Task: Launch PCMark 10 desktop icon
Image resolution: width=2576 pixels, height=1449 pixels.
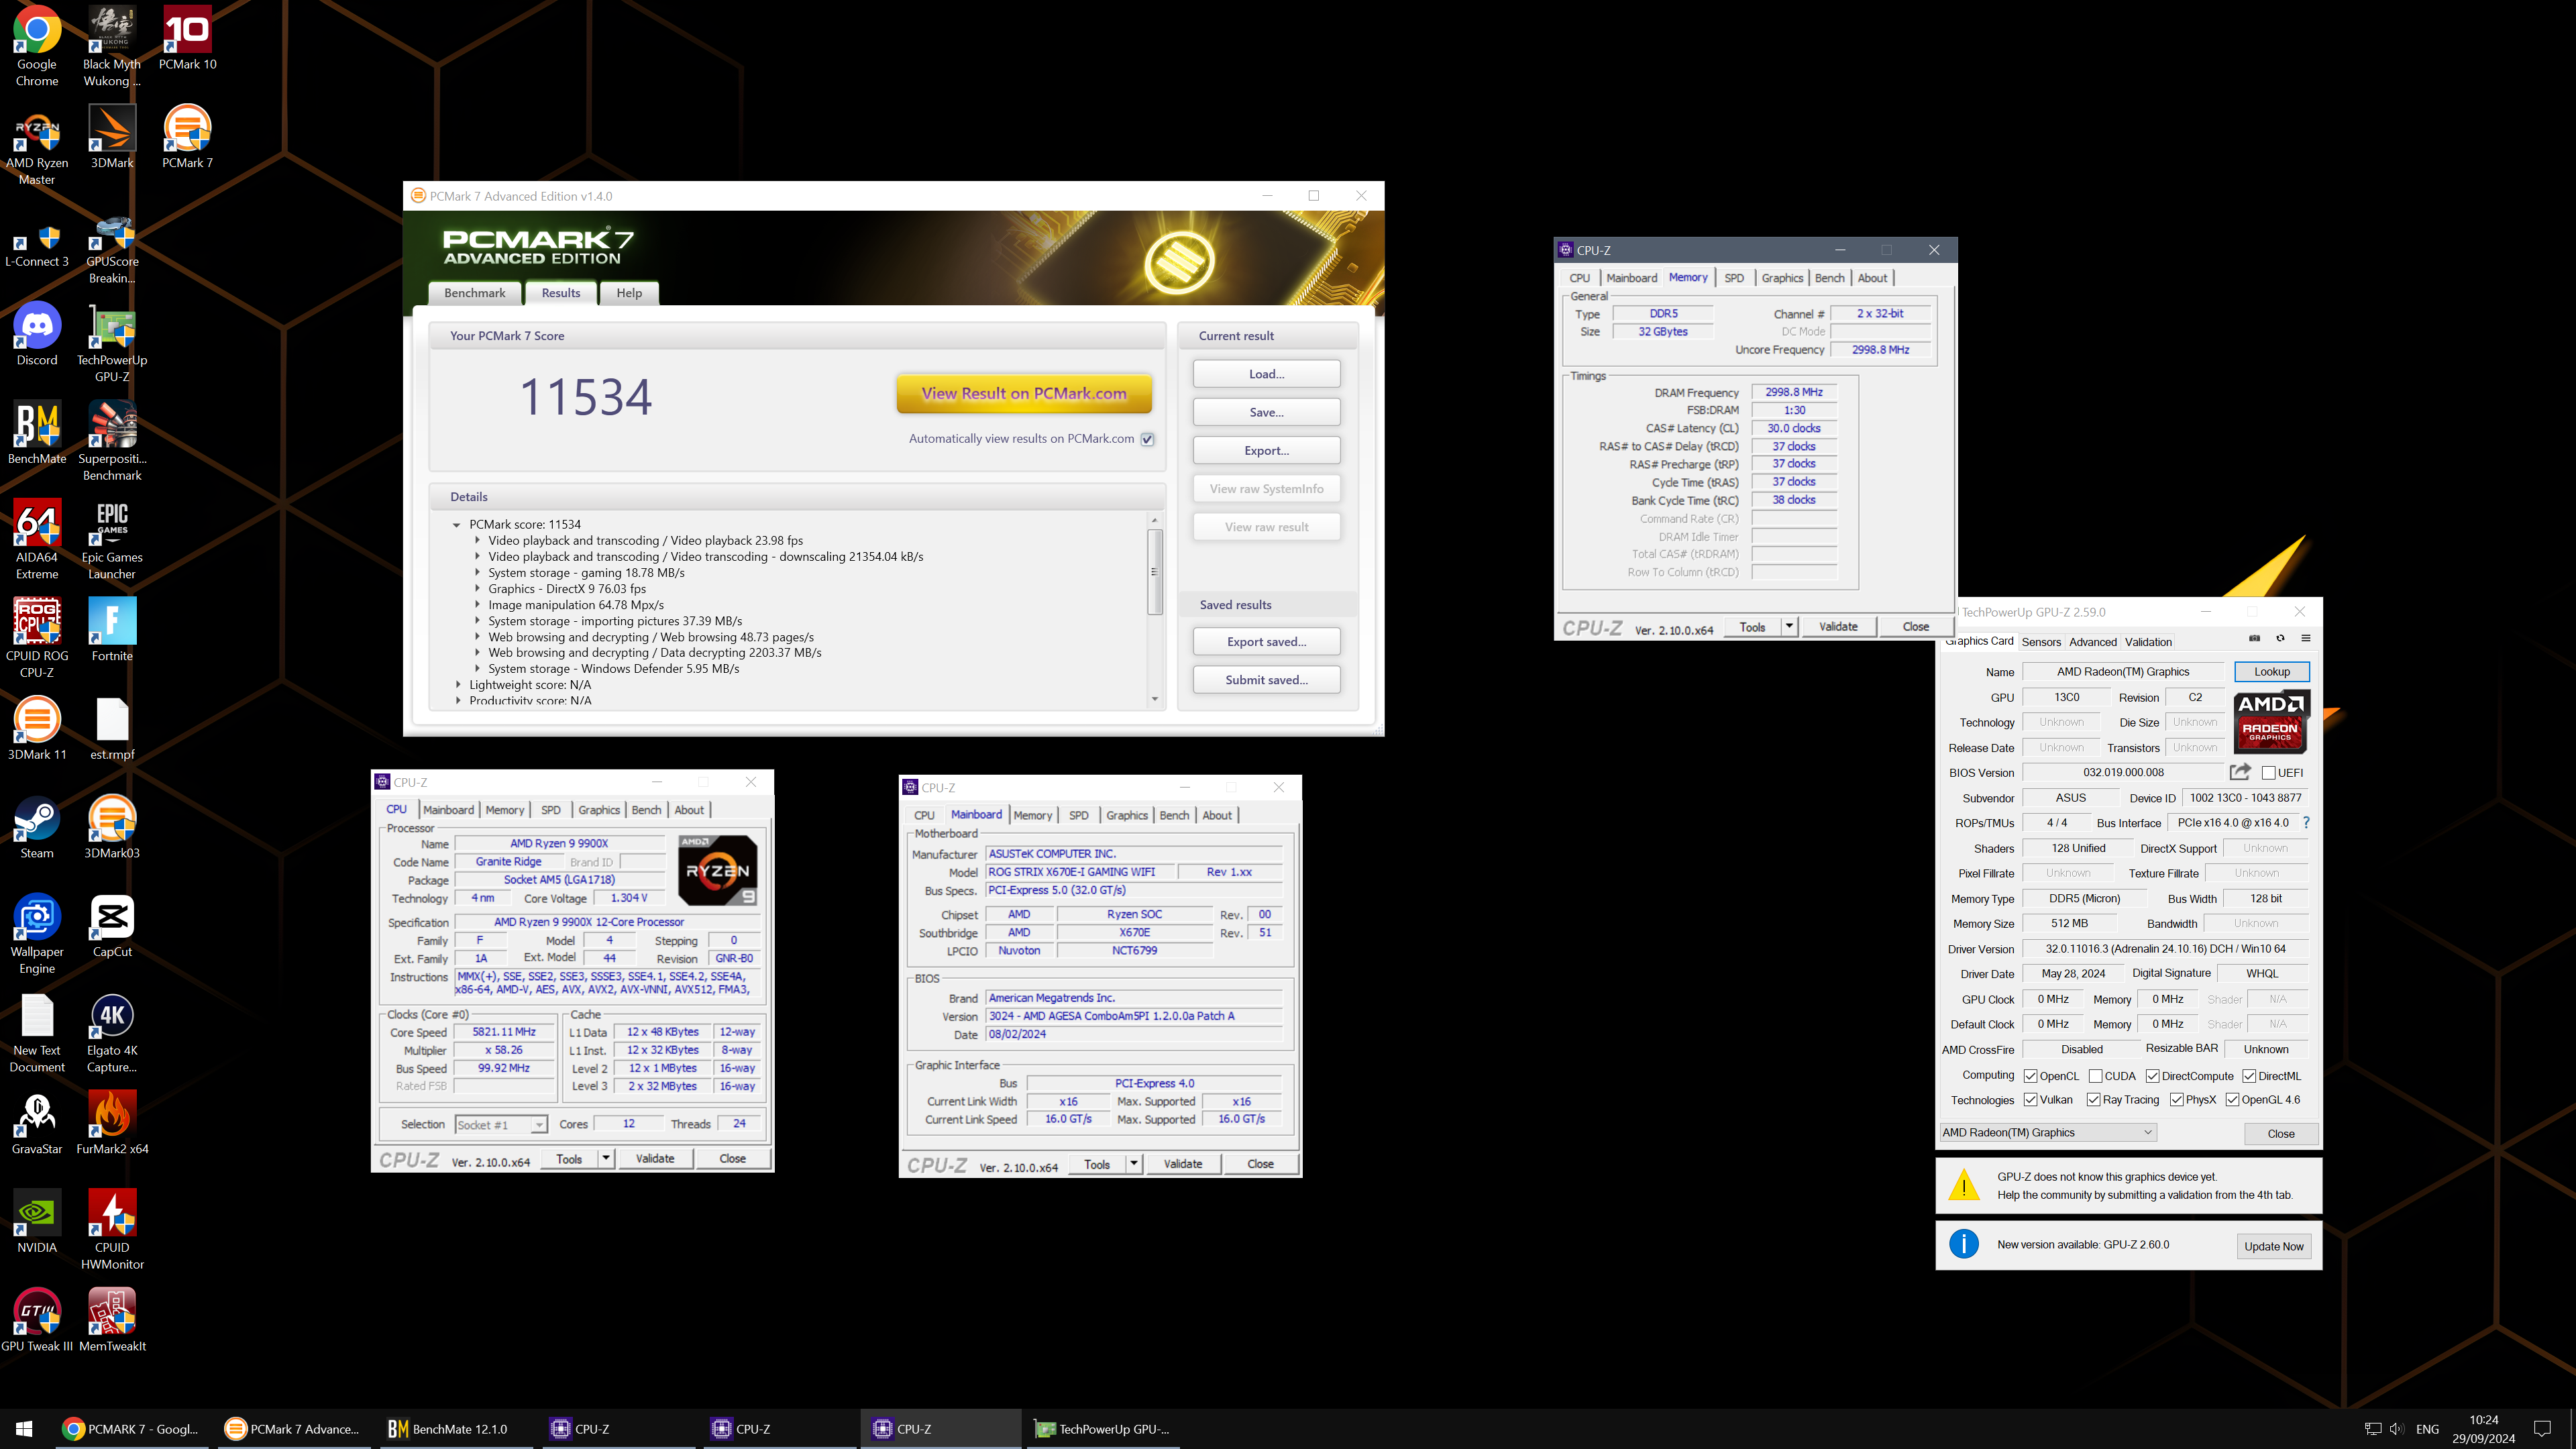Action: pyautogui.click(x=187, y=38)
